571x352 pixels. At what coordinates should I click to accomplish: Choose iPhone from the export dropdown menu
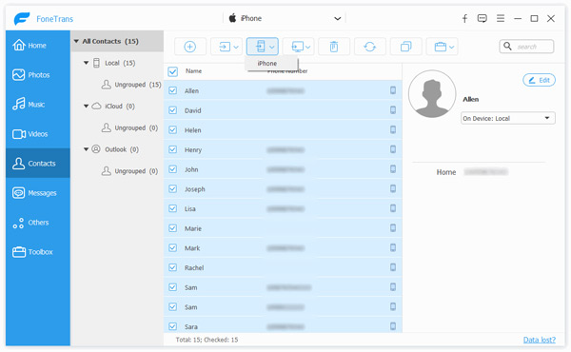pos(272,64)
